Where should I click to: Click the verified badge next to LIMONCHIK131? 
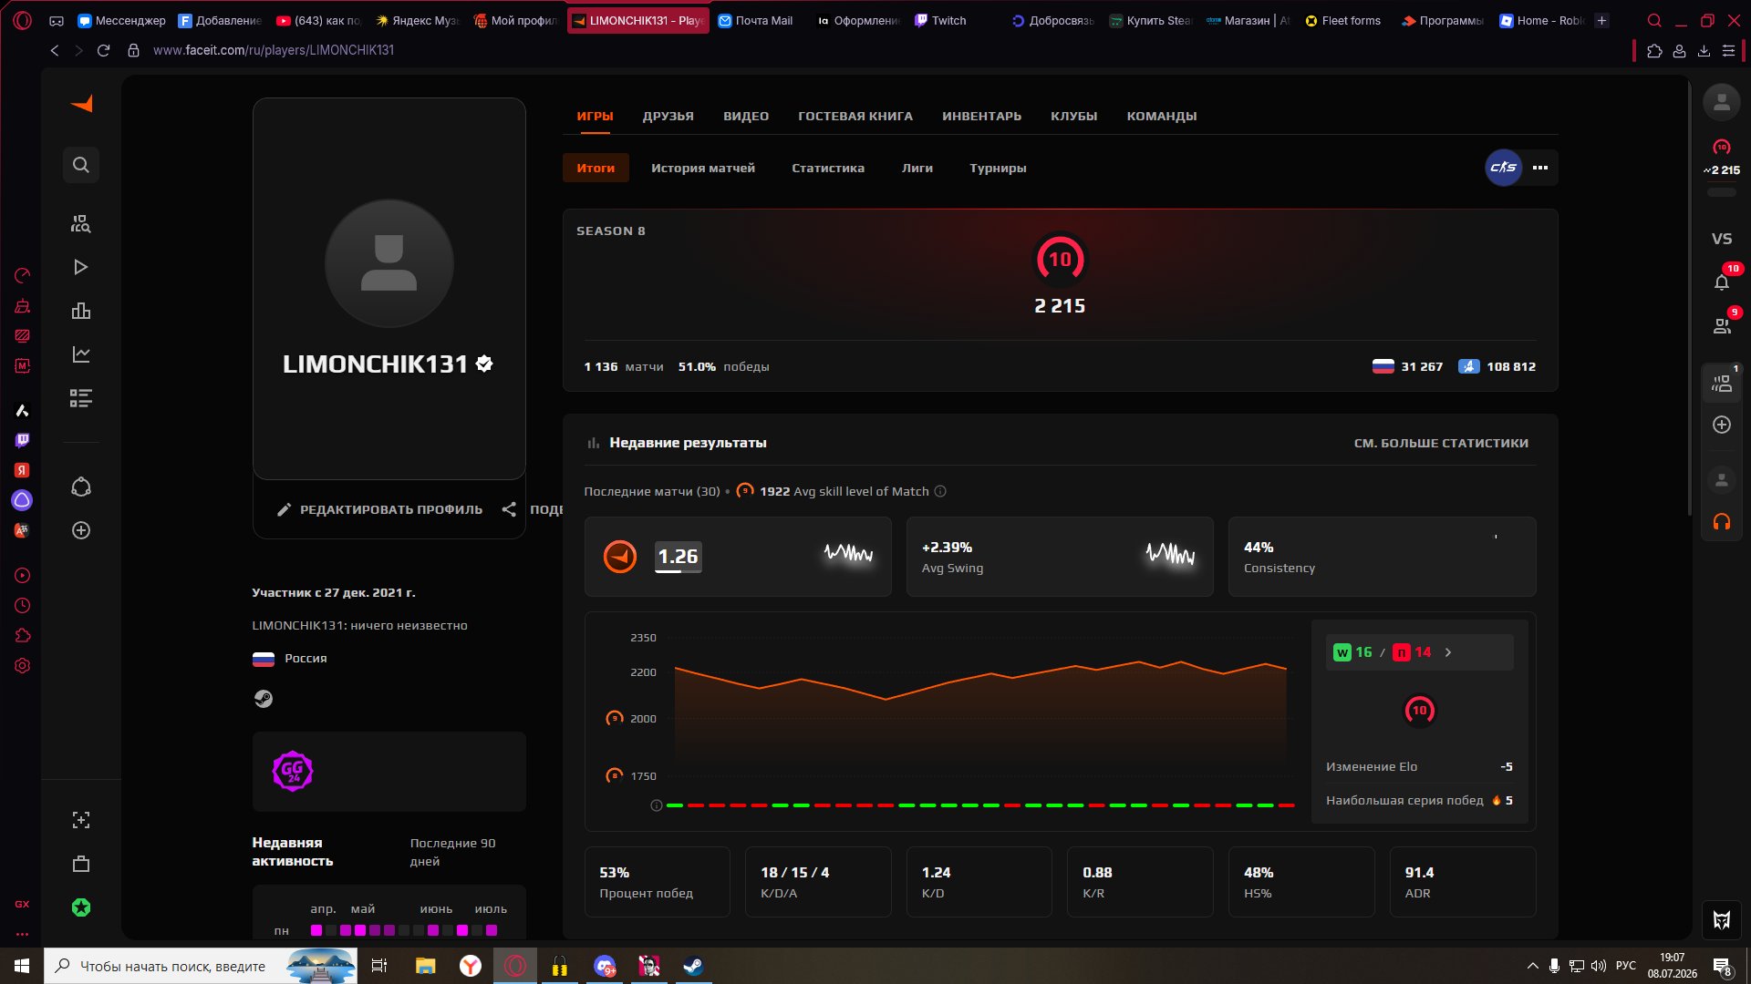(485, 364)
